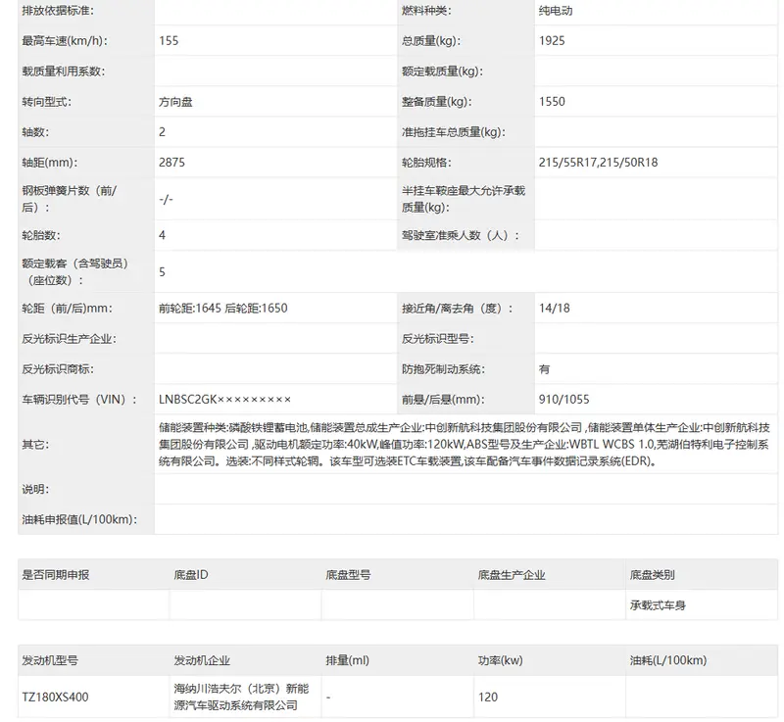Click the curb weight value 1550
Viewport: 784px width, 722px height.
[x=552, y=102]
